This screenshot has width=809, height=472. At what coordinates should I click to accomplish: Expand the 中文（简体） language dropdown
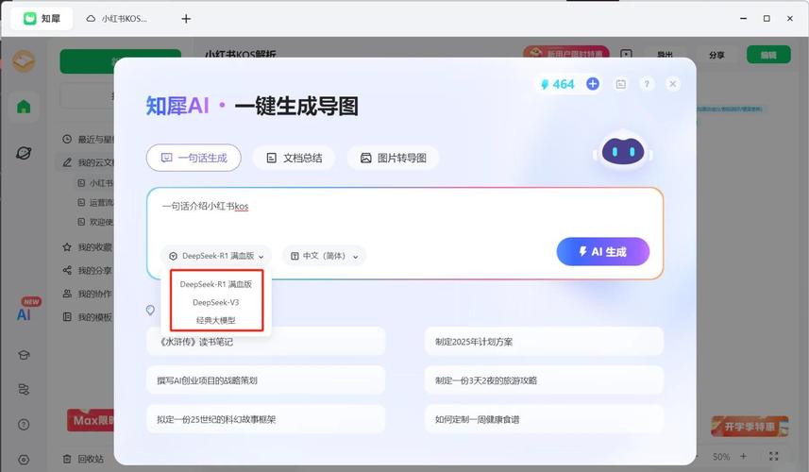tap(324, 256)
